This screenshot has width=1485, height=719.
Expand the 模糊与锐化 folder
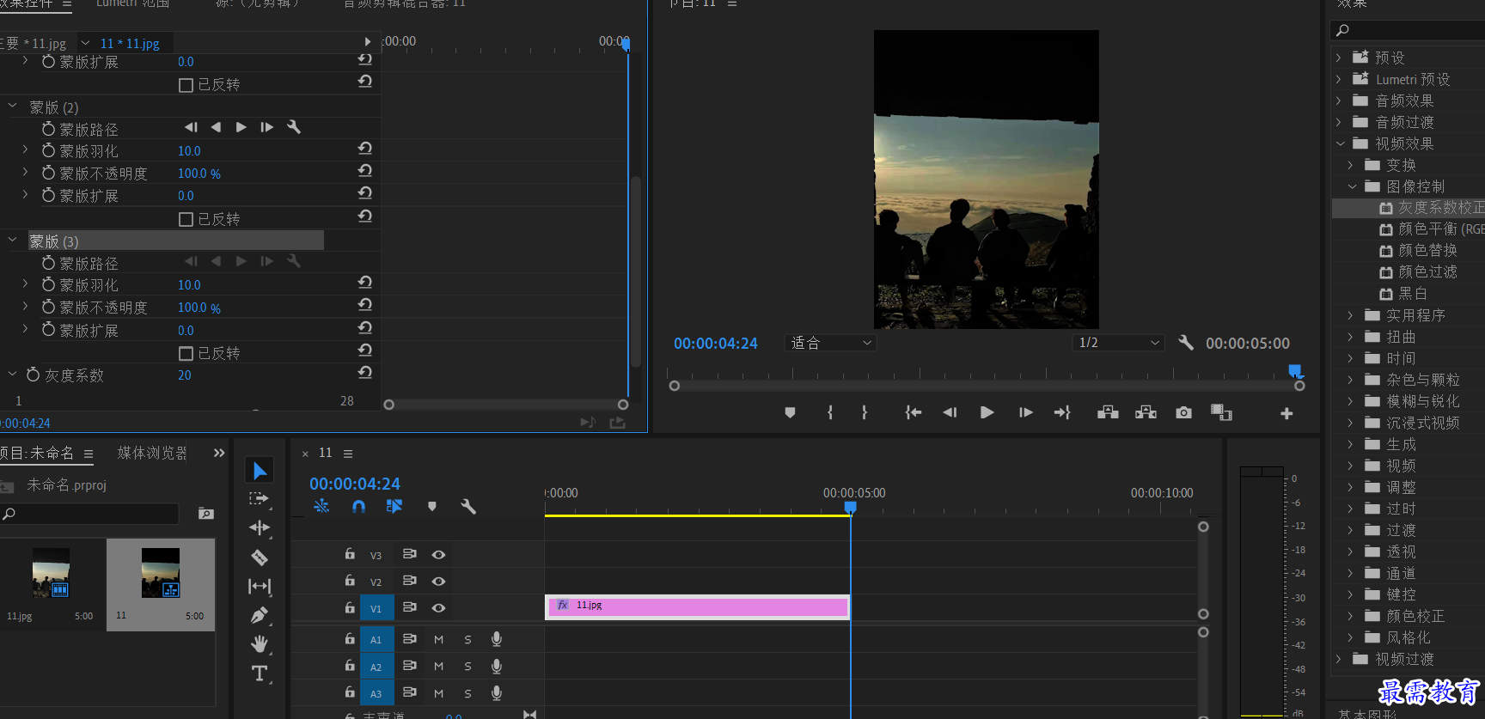click(x=1350, y=401)
